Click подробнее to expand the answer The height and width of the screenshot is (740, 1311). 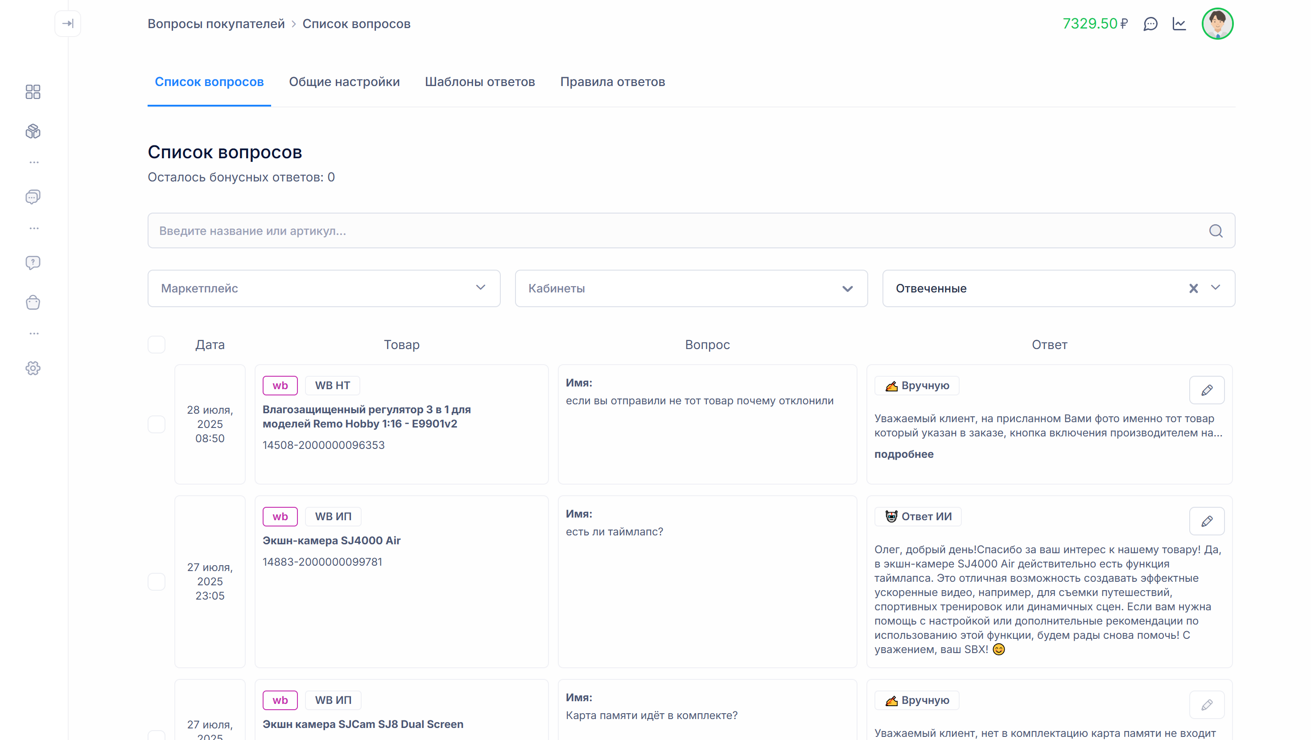(903, 454)
